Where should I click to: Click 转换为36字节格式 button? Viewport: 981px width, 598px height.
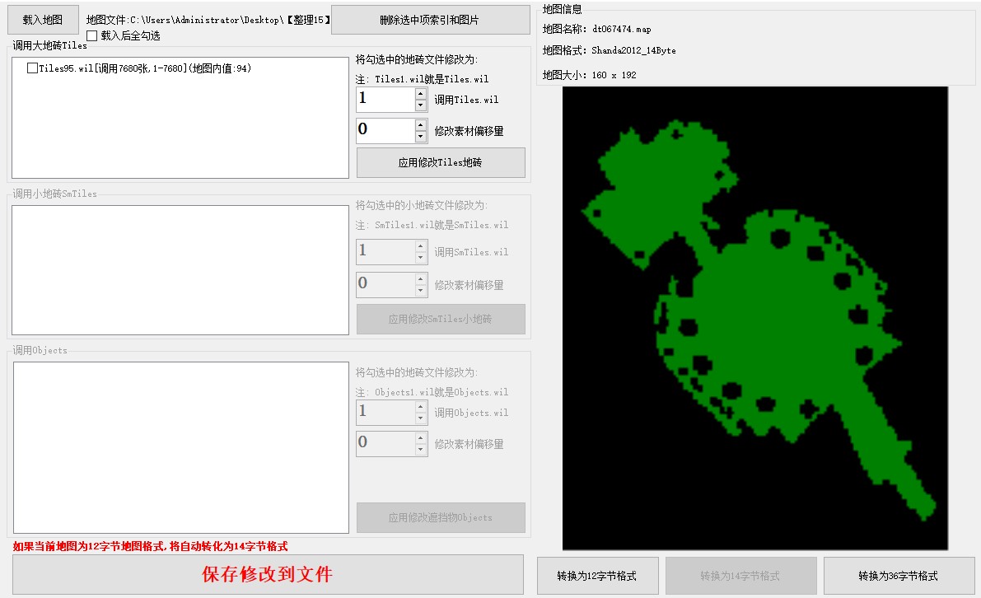pyautogui.click(x=899, y=576)
